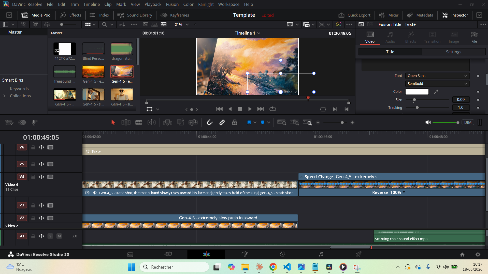Activate the Trim Edit Mode tool
This screenshot has height=274, width=488.
click(126, 123)
